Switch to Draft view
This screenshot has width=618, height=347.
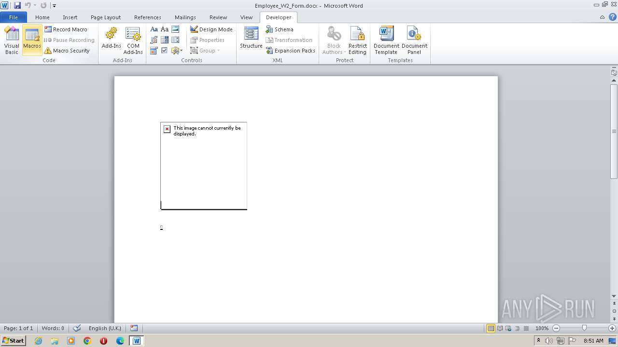(526, 328)
